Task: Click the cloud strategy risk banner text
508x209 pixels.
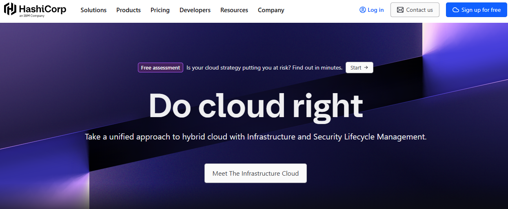Action: [264, 67]
